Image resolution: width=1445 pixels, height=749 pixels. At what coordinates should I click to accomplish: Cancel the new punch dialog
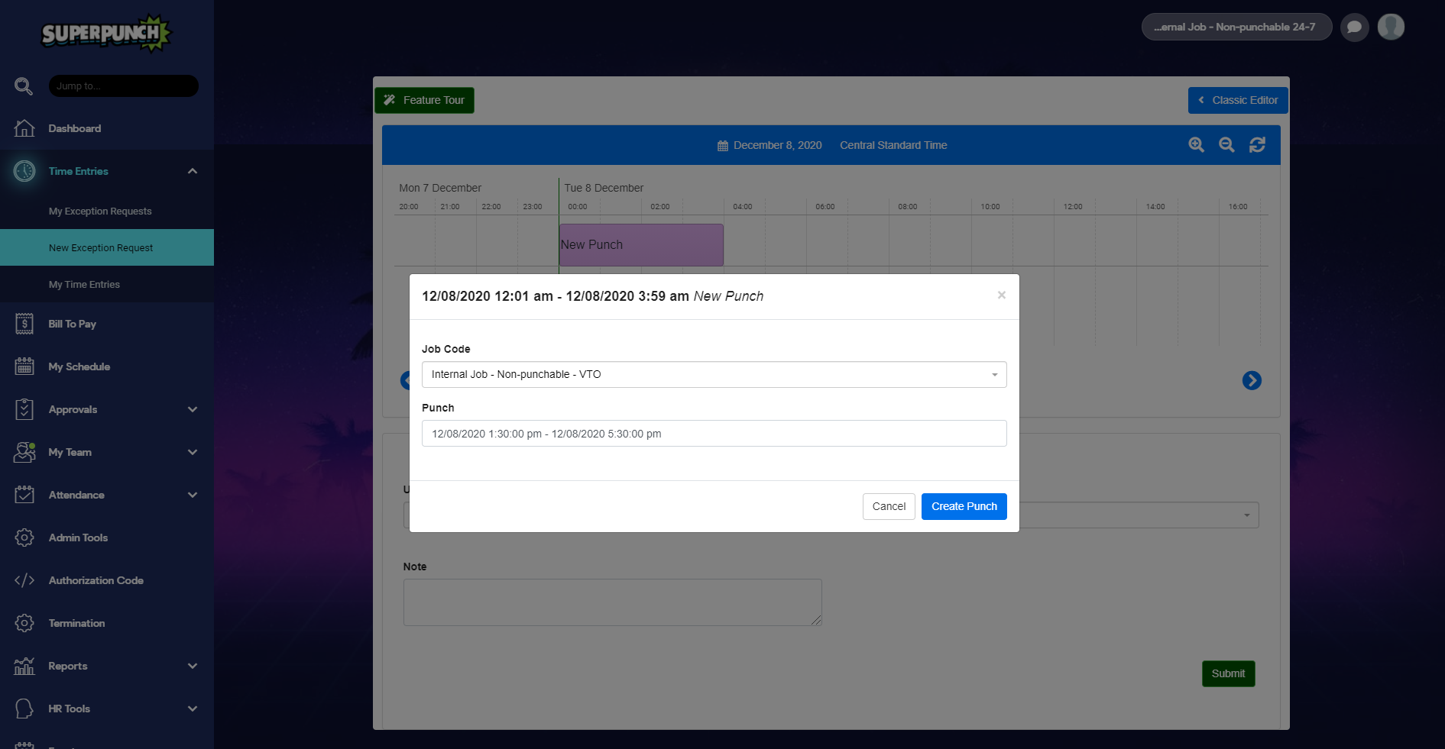(x=889, y=506)
